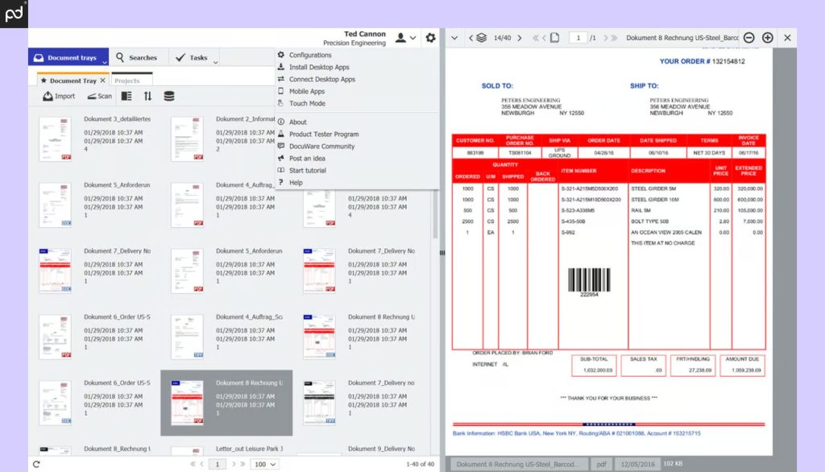The width and height of the screenshot is (825, 472).
Task: Go to previous page in viewer
Action: coord(544,38)
